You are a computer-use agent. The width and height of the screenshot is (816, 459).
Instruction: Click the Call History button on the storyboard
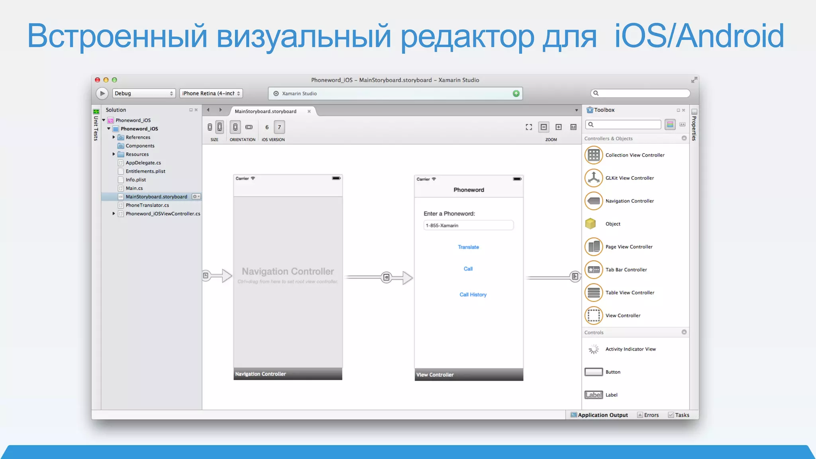click(x=473, y=294)
